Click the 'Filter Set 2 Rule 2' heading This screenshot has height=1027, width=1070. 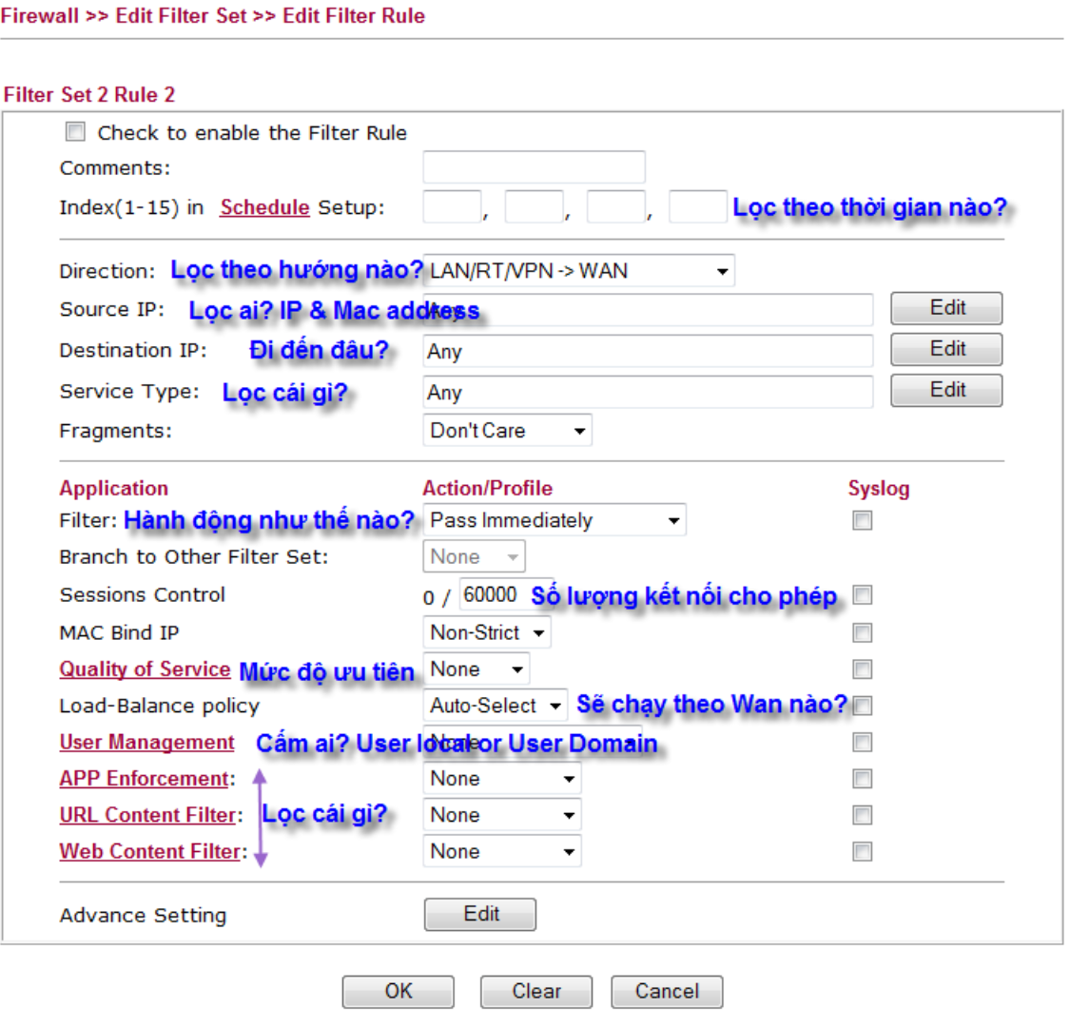pos(89,94)
